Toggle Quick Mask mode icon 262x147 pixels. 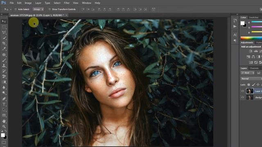tap(4, 143)
